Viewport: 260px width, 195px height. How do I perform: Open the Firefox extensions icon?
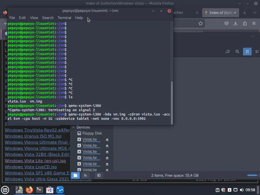click(245, 23)
